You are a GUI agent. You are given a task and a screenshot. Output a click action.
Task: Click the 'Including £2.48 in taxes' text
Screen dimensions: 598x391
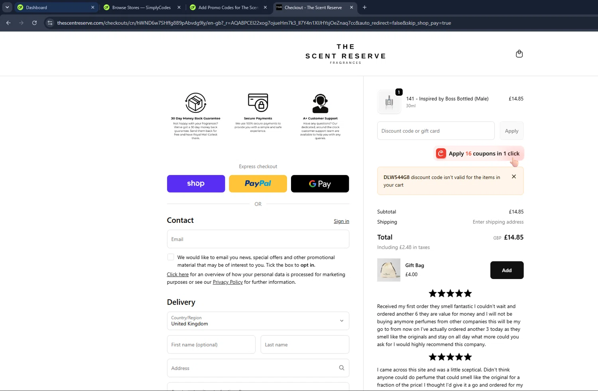403,247
